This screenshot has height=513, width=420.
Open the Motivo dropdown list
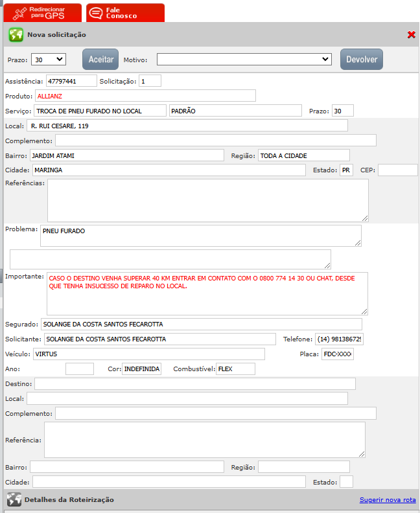coord(244,60)
